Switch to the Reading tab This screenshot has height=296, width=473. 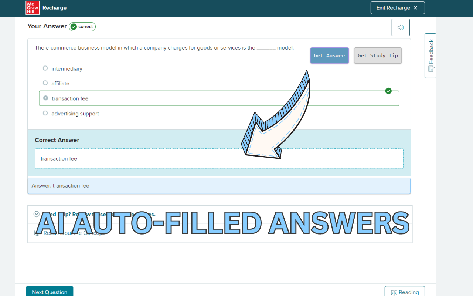point(405,292)
